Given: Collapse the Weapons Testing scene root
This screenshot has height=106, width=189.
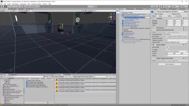Looking at the screenshot, I should click(120, 13).
